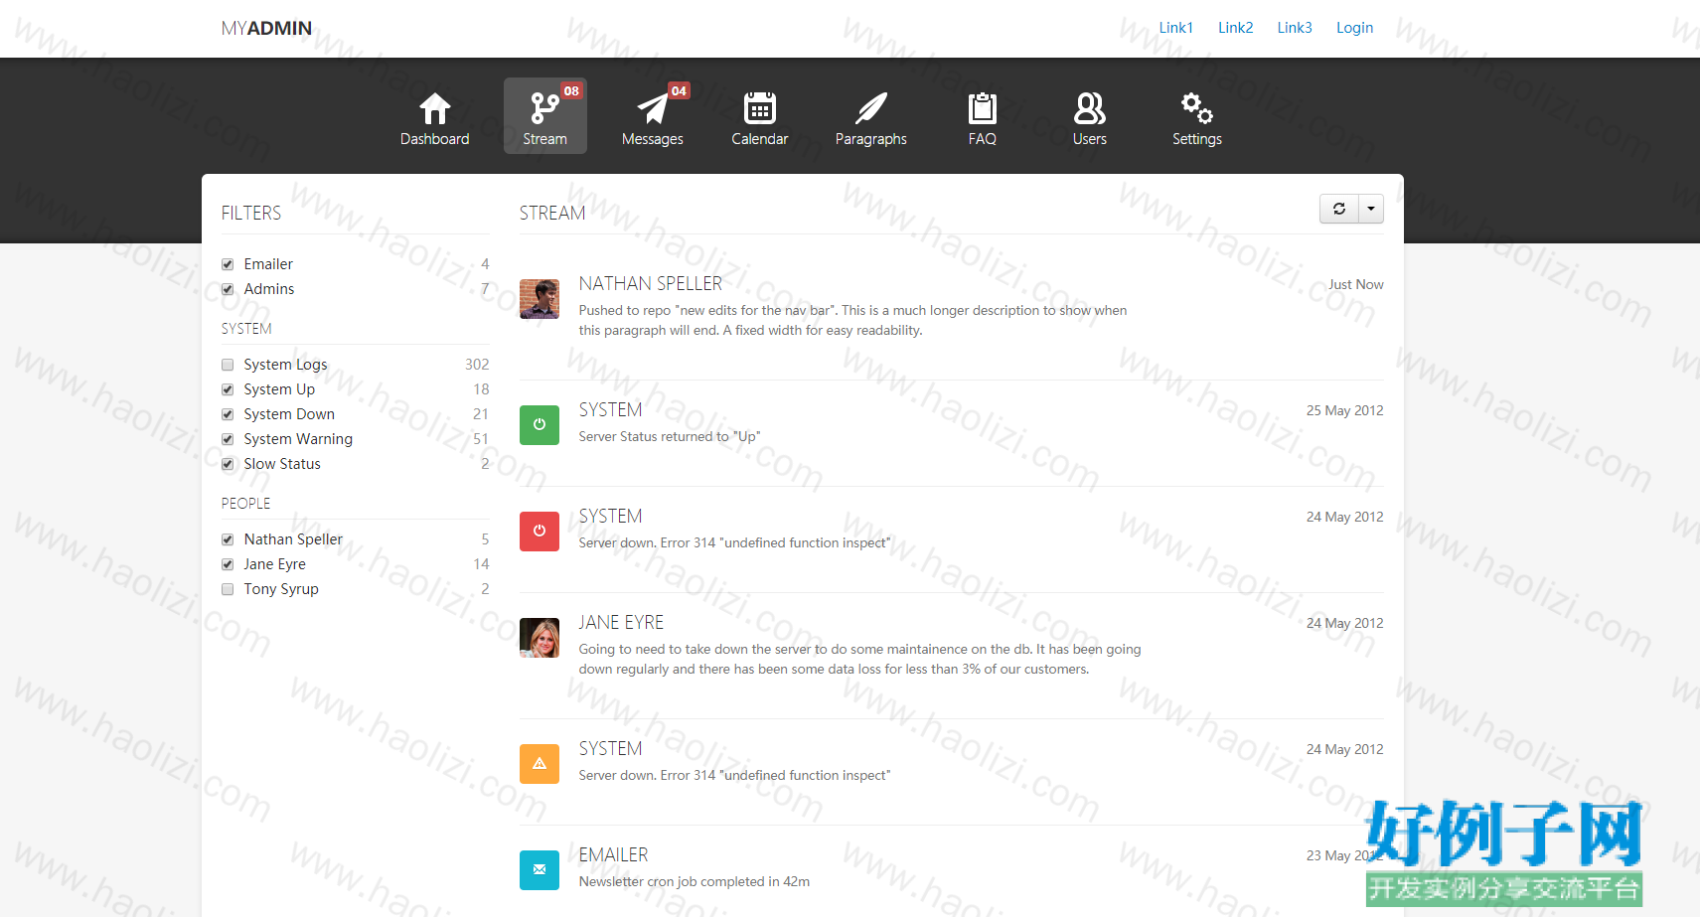Click the Login link
The width and height of the screenshot is (1700, 917).
pyautogui.click(x=1354, y=28)
